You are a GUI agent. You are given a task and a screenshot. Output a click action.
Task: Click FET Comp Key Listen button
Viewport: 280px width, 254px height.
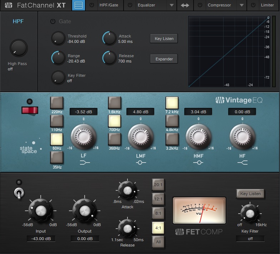[250, 194]
